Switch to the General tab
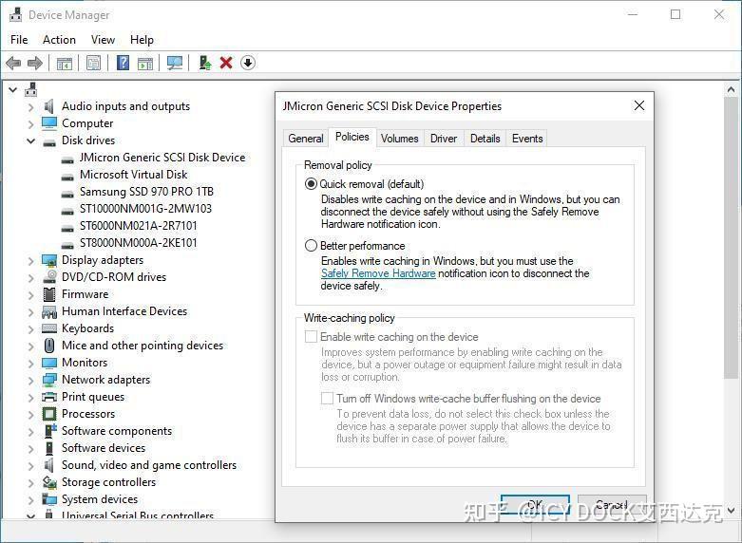 tap(306, 139)
